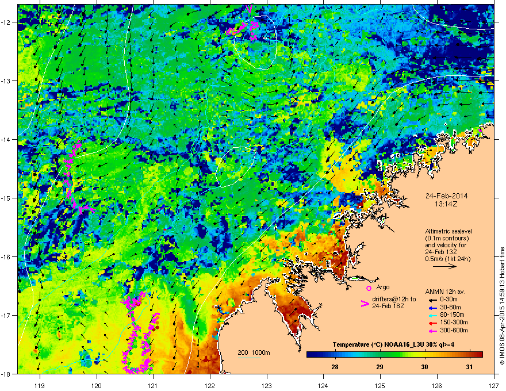Click the 'ANMN 12h av.' heading

(445, 292)
